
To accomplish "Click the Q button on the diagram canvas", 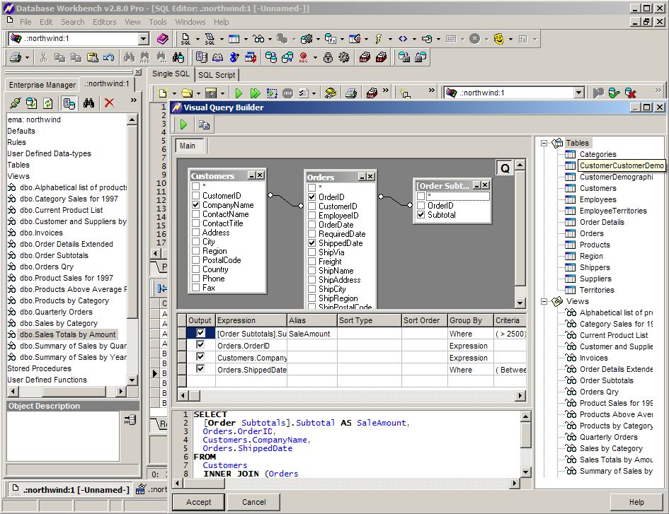I will (x=505, y=168).
